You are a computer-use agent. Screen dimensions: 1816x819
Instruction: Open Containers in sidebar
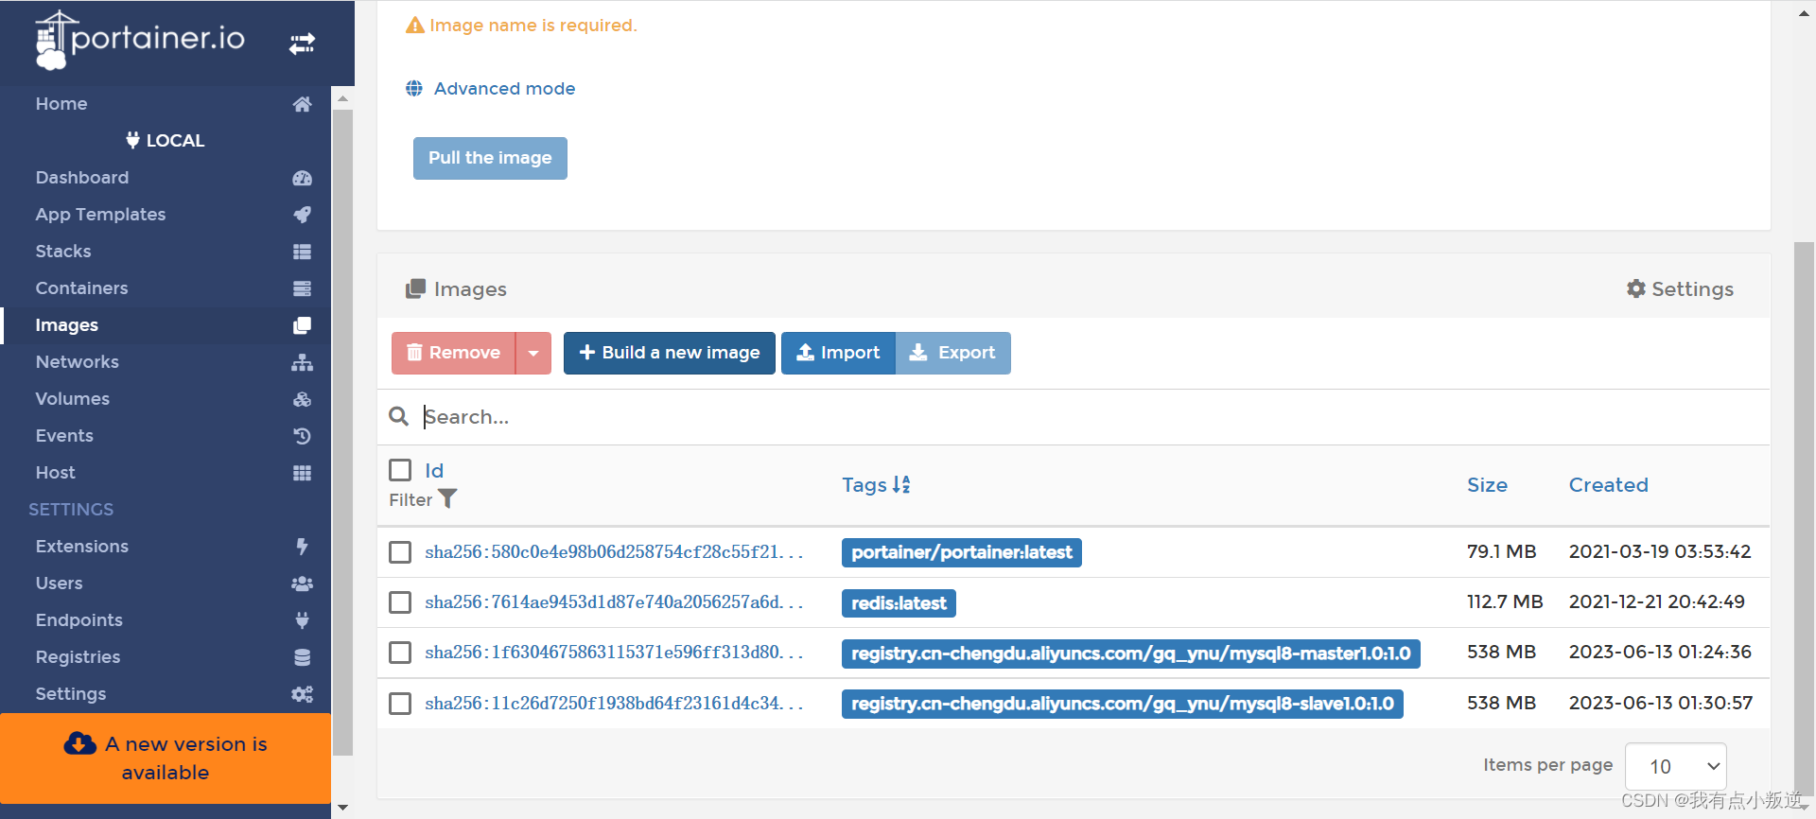tap(81, 288)
